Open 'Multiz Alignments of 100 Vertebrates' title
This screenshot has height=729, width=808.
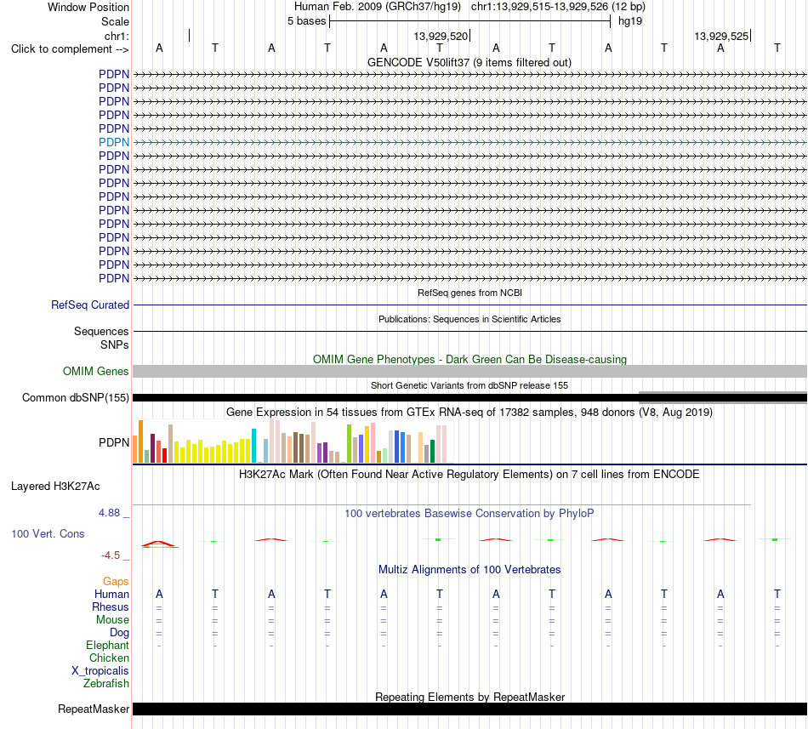point(469,569)
